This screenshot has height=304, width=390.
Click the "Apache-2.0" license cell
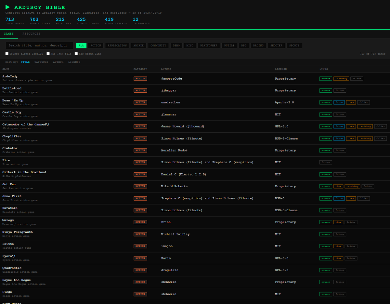284,102
